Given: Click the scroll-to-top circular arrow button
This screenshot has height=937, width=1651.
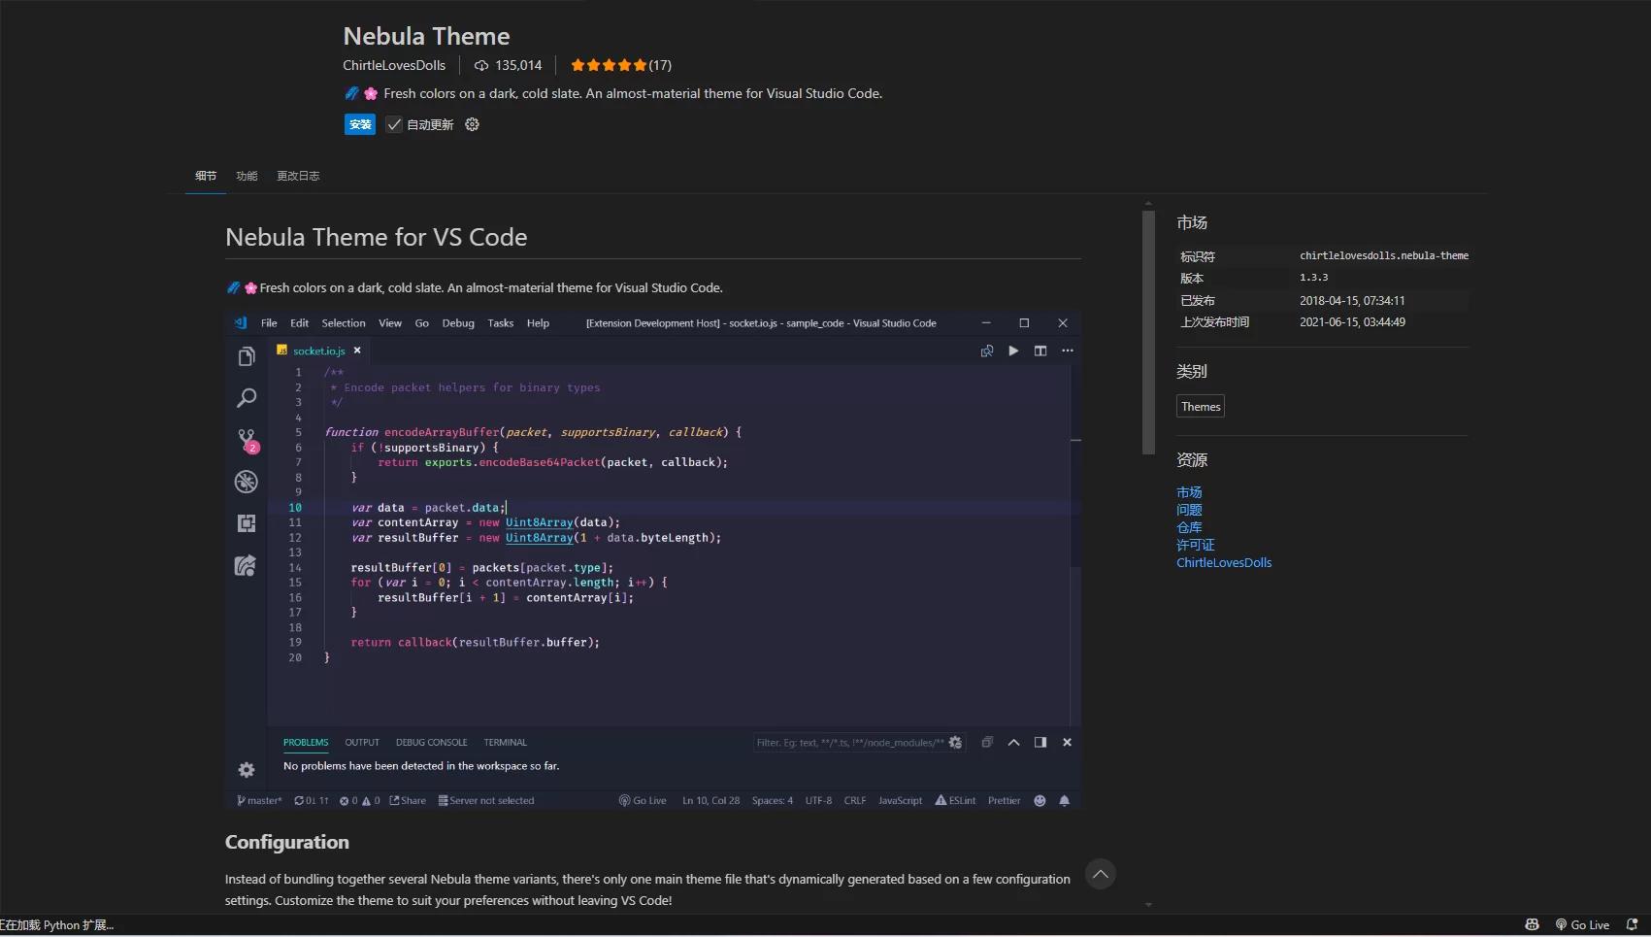Looking at the screenshot, I should (1100, 874).
